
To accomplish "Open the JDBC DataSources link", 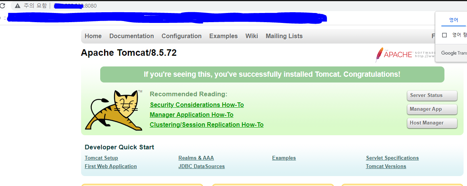I will click(x=202, y=167).
